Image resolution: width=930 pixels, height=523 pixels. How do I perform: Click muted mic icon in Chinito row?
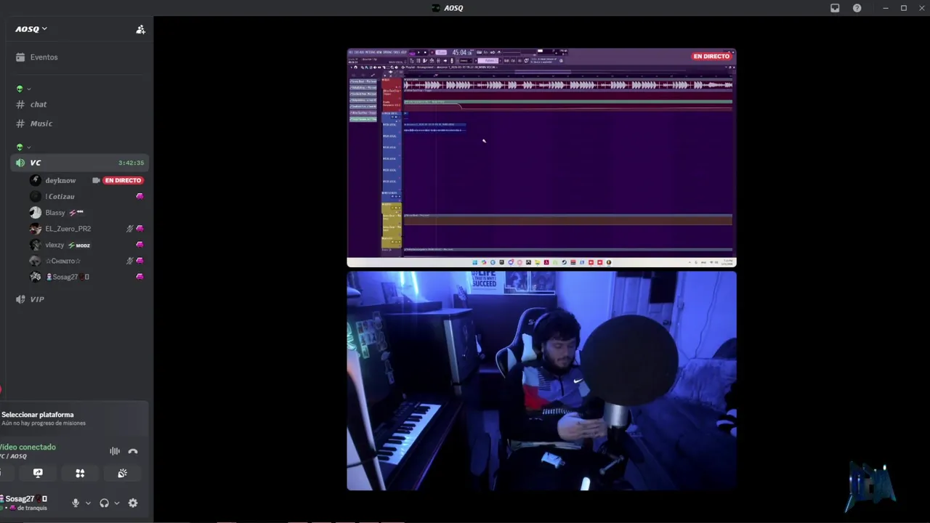[129, 261]
